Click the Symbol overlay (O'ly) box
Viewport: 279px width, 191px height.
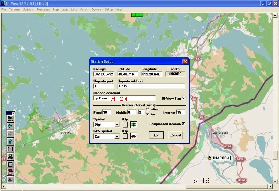point(125,124)
